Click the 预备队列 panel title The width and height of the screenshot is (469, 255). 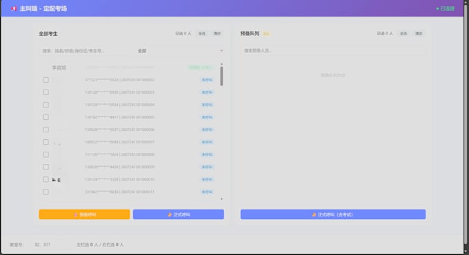(x=250, y=34)
